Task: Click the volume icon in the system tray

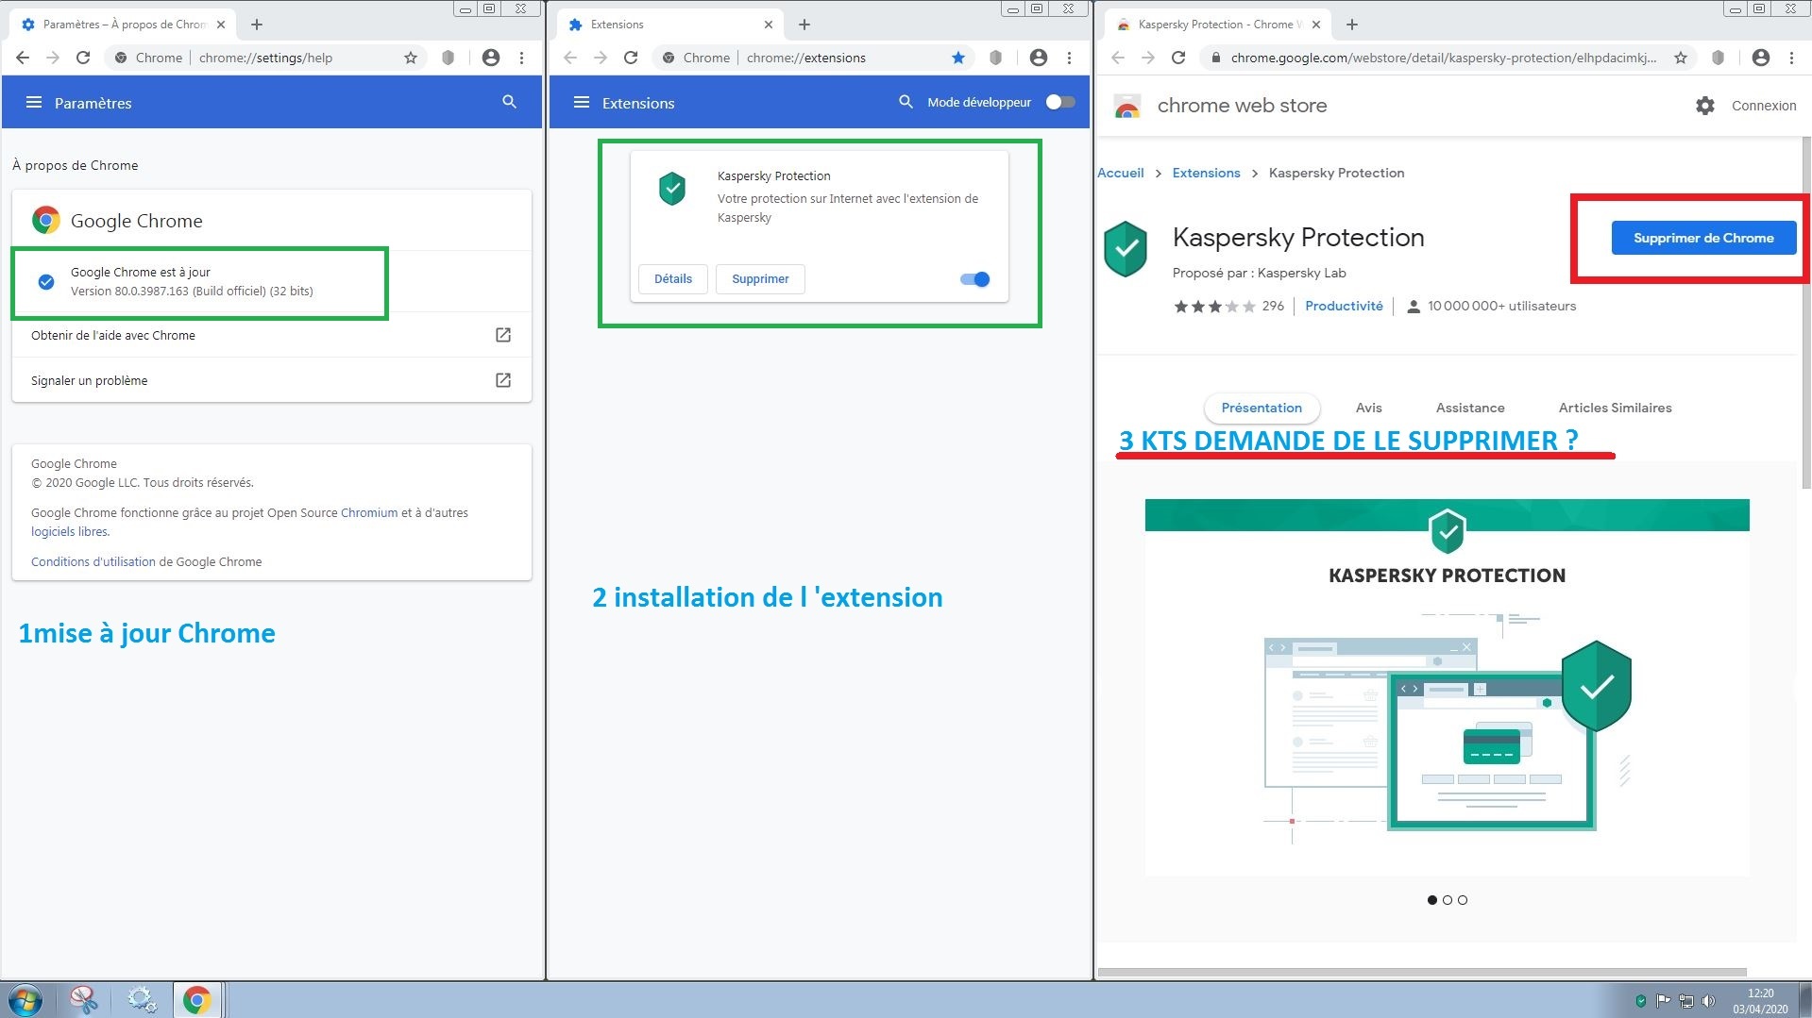Action: point(1708,1001)
